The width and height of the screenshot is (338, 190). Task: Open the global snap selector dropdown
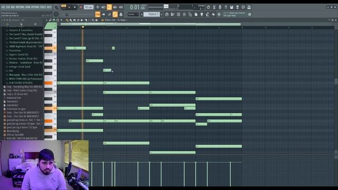pyautogui.click(x=133, y=14)
